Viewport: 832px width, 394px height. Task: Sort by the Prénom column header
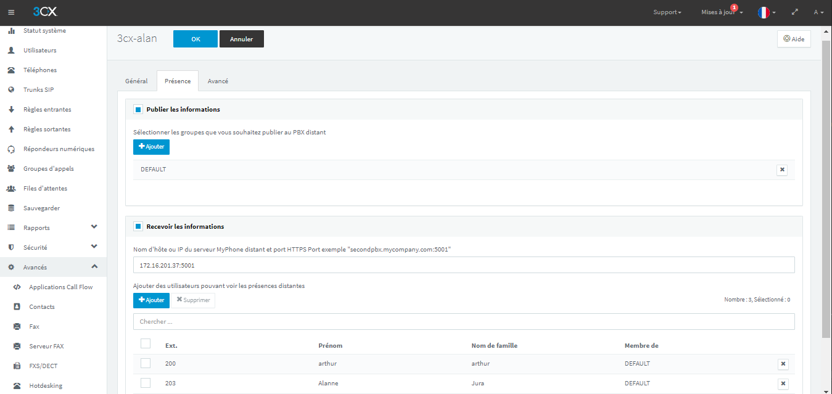point(331,346)
